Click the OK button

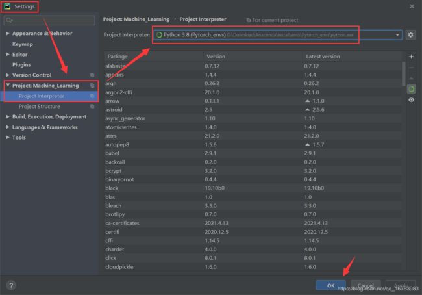click(x=330, y=285)
